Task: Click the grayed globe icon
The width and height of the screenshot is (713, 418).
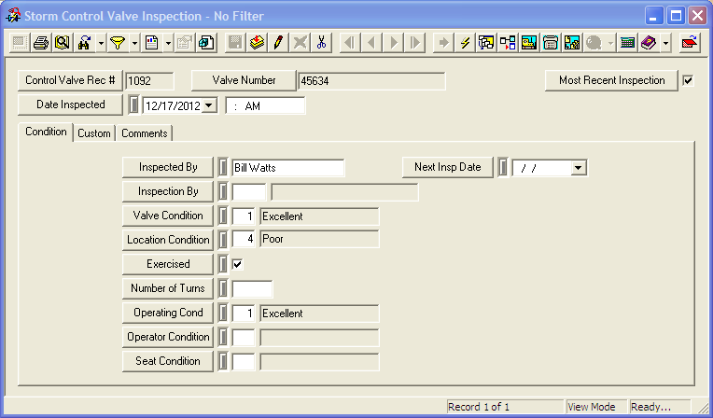Action: (x=594, y=43)
